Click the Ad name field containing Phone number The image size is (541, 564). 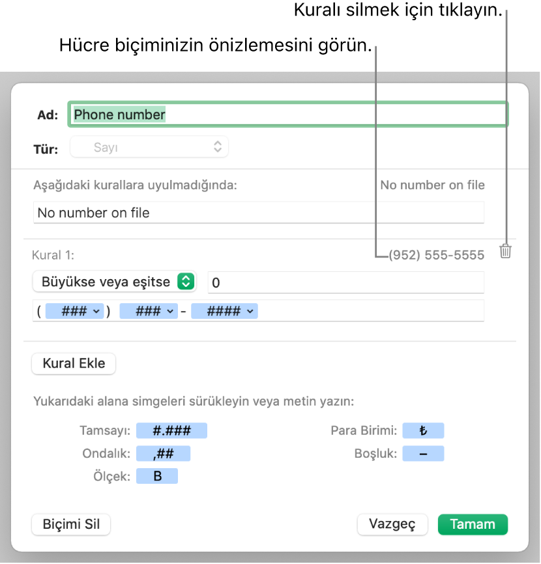tap(288, 114)
